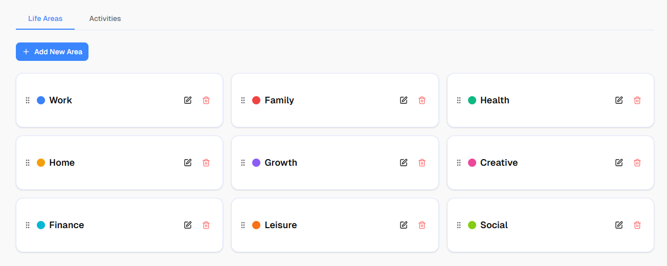Click the Social card drag handle

tap(459, 225)
